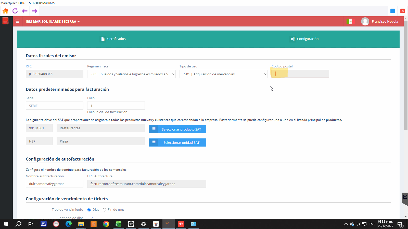
Task: Click the URL Autofactura field
Action: [x=147, y=184]
